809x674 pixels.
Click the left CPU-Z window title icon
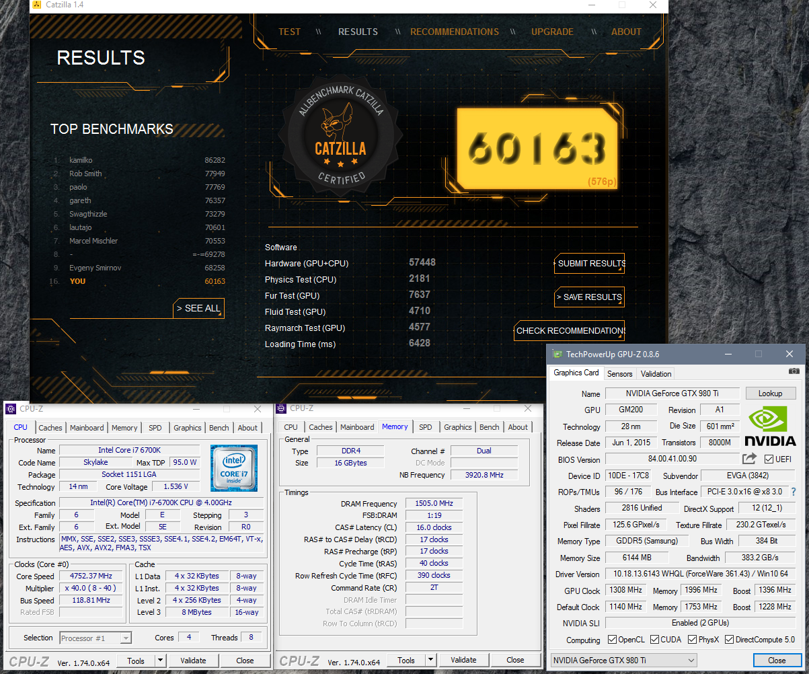click(11, 408)
